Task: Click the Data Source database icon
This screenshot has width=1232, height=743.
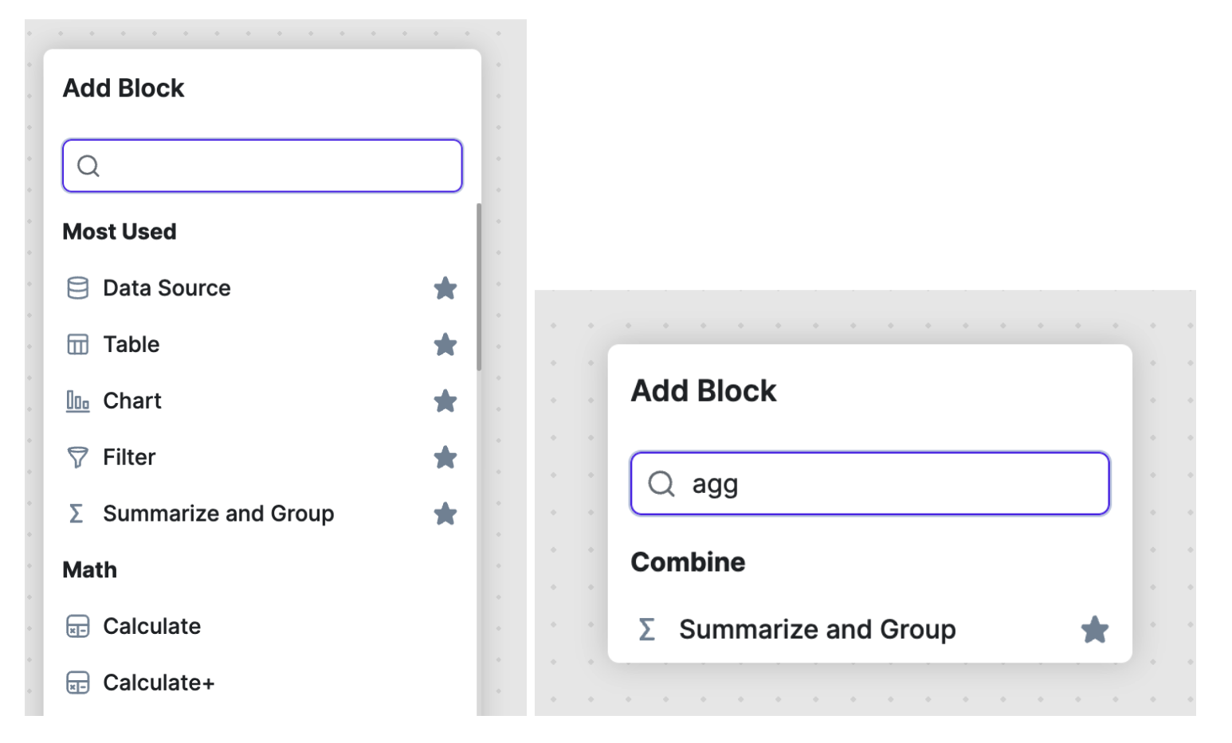Action: pos(77,287)
